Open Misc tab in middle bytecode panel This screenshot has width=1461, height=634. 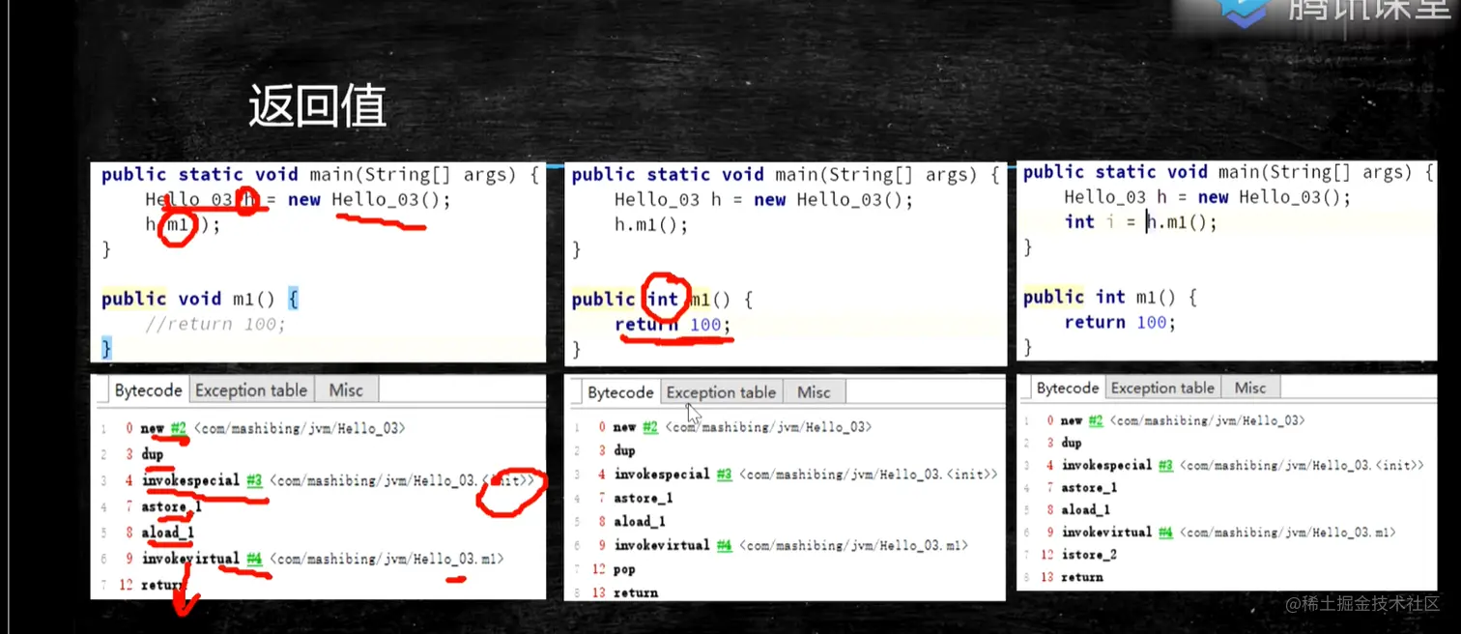[x=814, y=392]
